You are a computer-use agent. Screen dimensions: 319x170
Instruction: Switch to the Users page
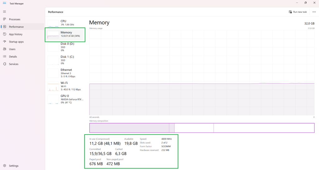(12, 49)
